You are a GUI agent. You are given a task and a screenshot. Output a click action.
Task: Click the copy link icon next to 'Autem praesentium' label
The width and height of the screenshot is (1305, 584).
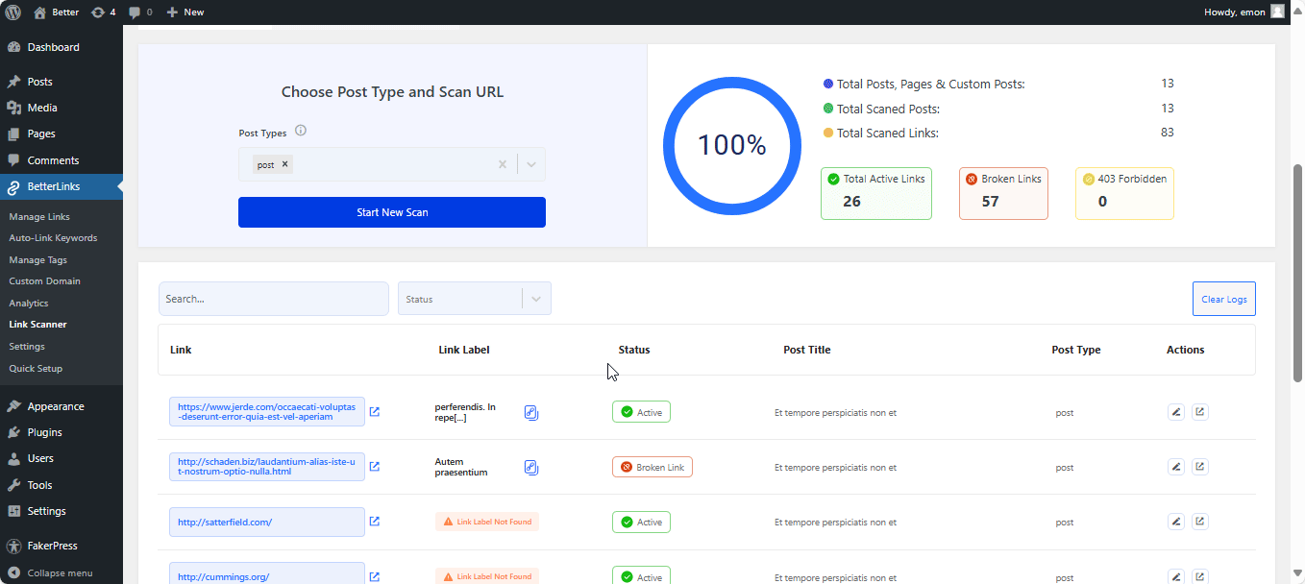pyautogui.click(x=530, y=467)
